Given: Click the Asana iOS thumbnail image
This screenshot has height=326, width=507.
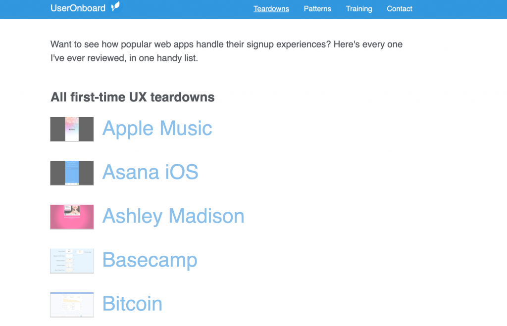Looking at the screenshot, I should (72, 173).
